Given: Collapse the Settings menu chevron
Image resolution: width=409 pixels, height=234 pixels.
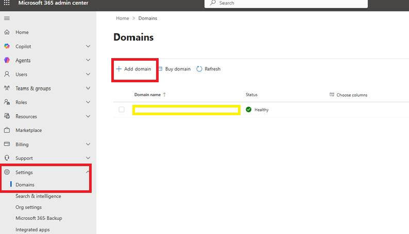Looking at the screenshot, I should pos(88,172).
